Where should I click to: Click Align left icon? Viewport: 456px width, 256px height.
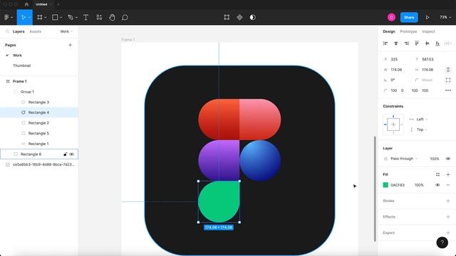(385, 43)
